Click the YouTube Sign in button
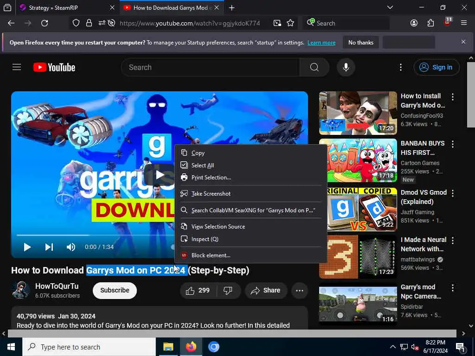 (x=436, y=67)
